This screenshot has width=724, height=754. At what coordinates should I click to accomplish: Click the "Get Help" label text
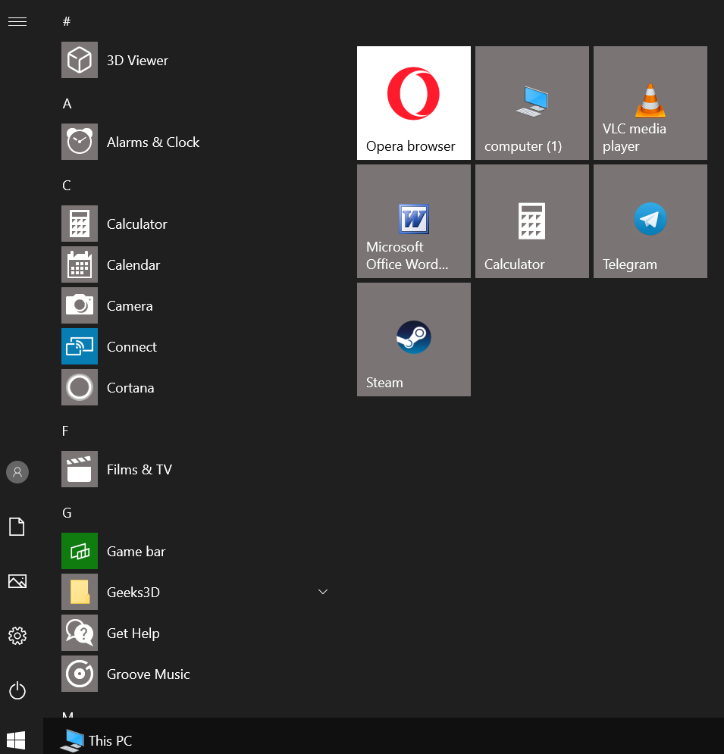pos(133,634)
